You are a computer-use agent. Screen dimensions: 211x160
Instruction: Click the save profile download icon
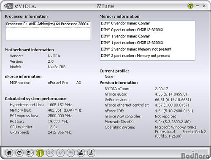[x=91, y=153]
